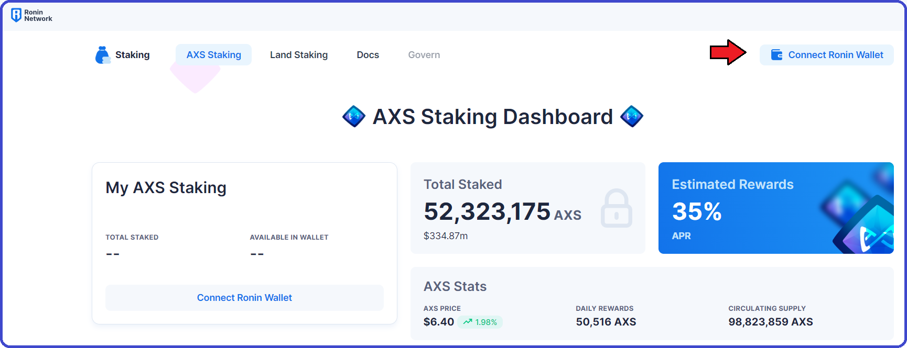Click the Estimated Rewards heading
The image size is (907, 348).
tap(733, 184)
